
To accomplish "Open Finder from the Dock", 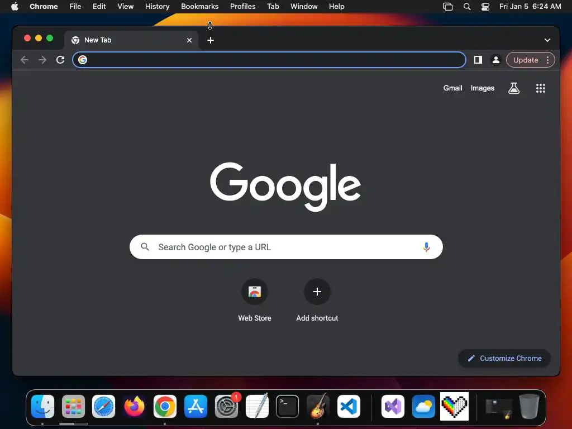I will click(42, 407).
